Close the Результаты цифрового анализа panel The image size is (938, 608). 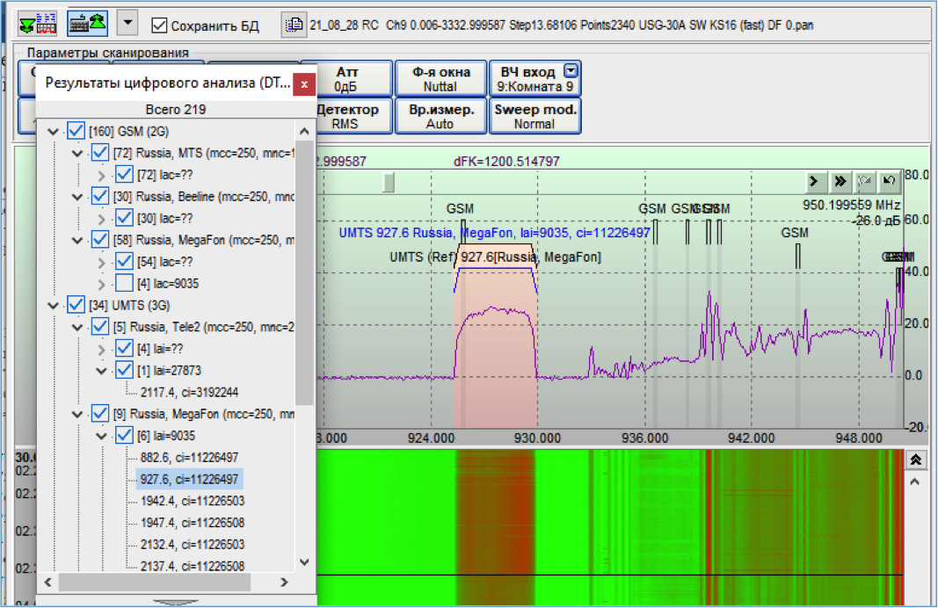point(304,84)
